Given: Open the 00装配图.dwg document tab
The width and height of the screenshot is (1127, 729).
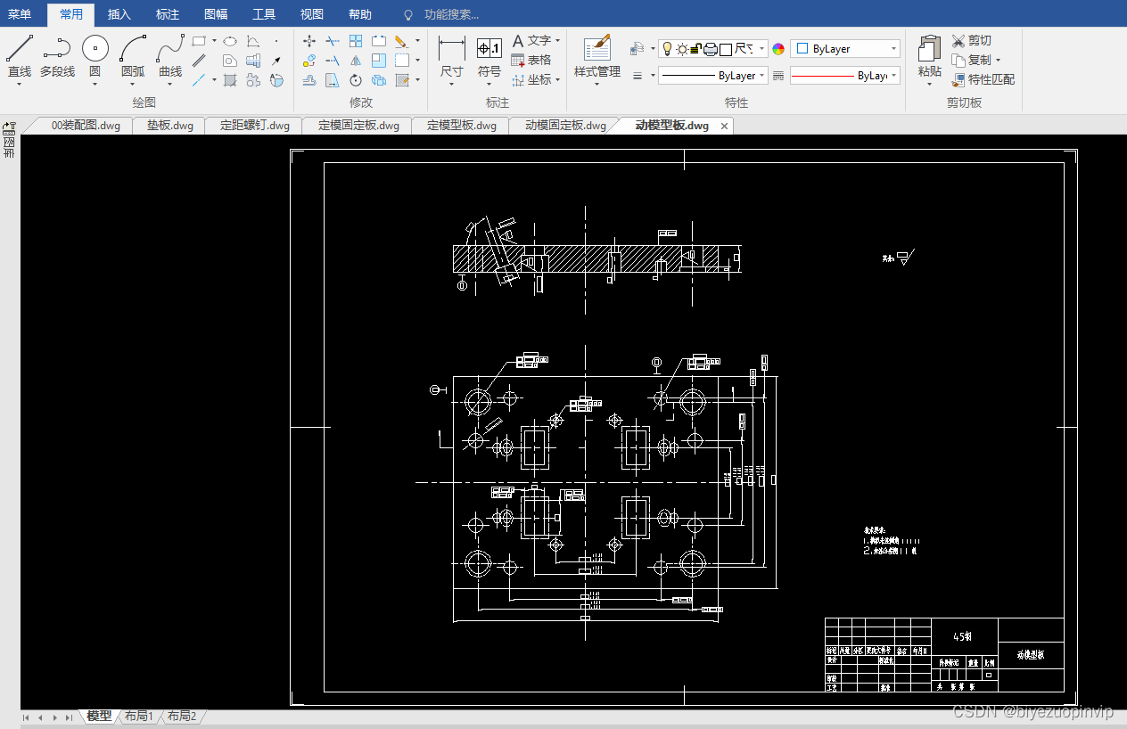Looking at the screenshot, I should (x=86, y=126).
